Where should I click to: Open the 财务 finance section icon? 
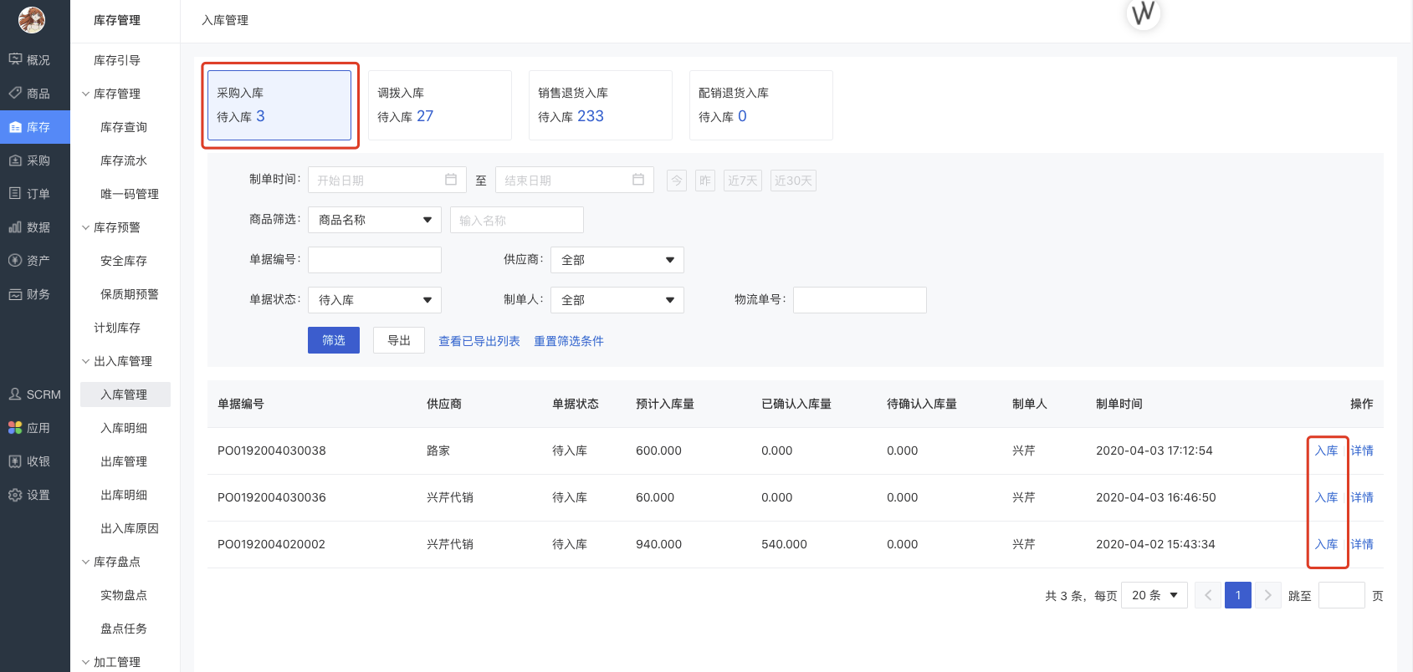(15, 293)
